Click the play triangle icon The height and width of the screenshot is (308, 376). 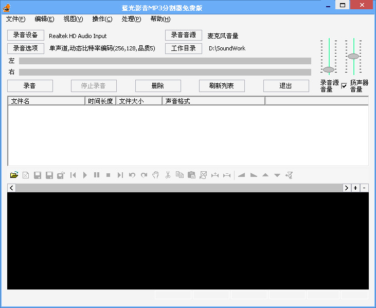[85, 175]
